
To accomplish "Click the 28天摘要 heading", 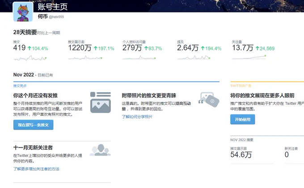I will [x=25, y=32].
